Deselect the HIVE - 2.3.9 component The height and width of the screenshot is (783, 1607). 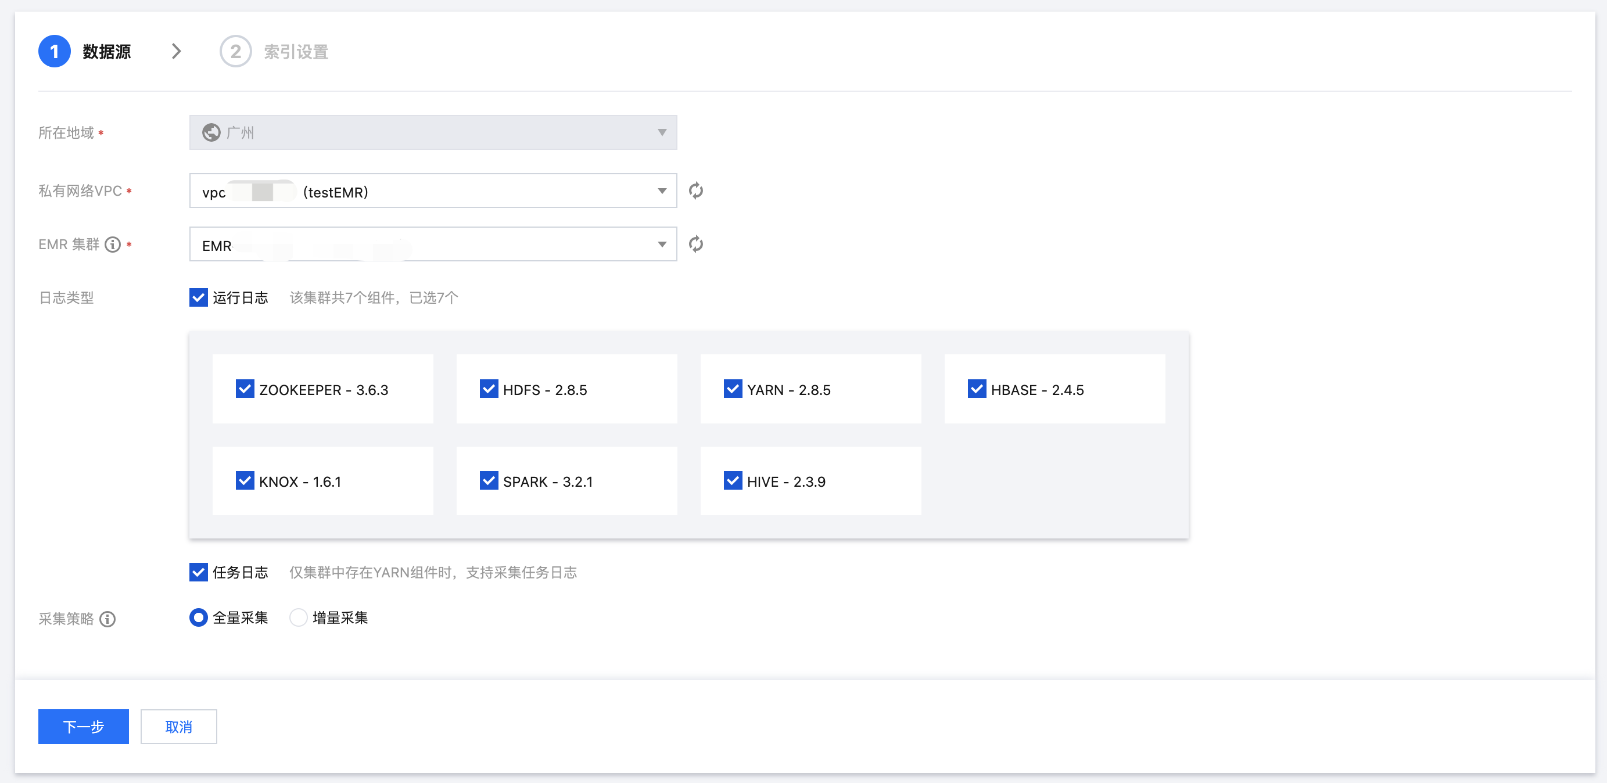tap(733, 481)
